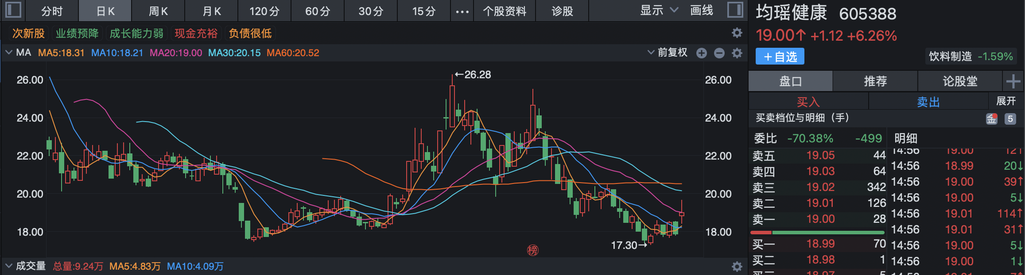
Task: Add a tab with the plus icon beside 论股堂
Action: [x=1013, y=81]
